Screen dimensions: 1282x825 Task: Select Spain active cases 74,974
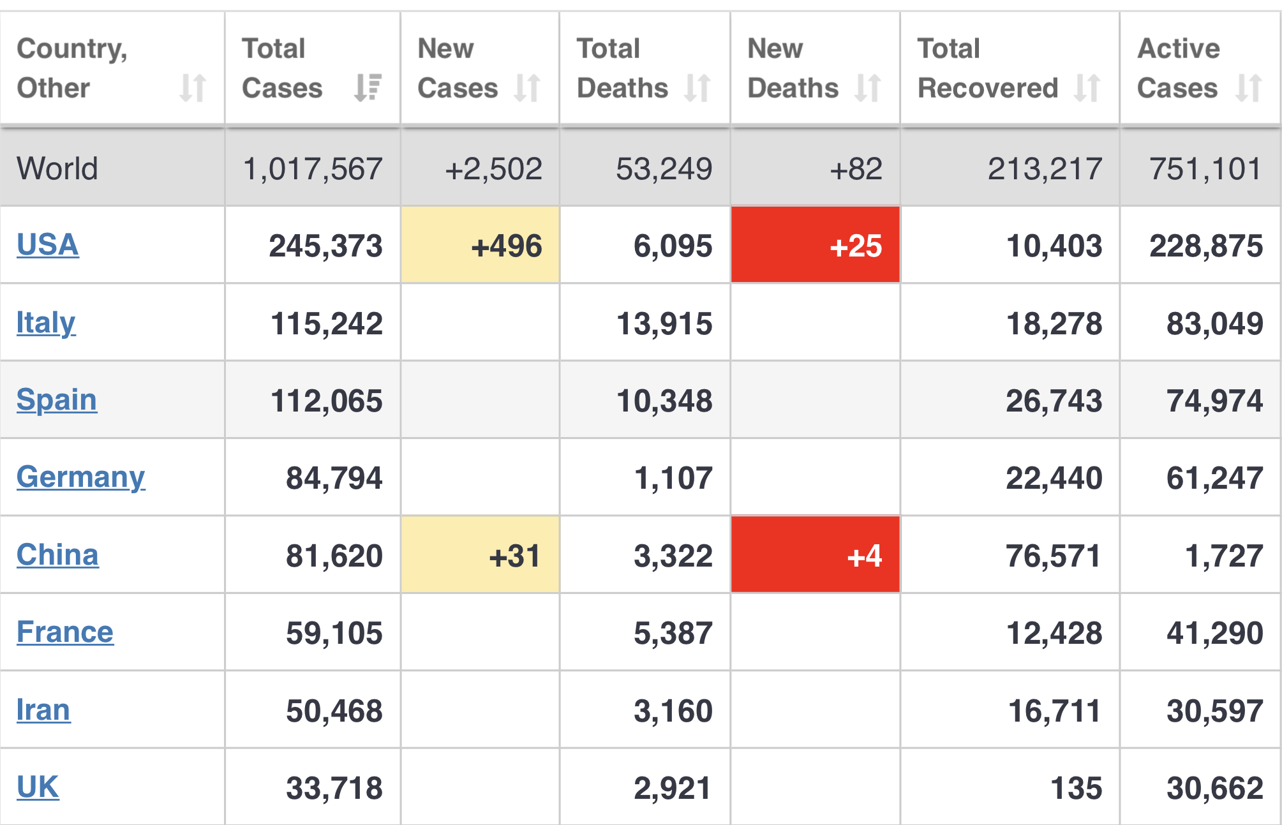pos(1215,401)
